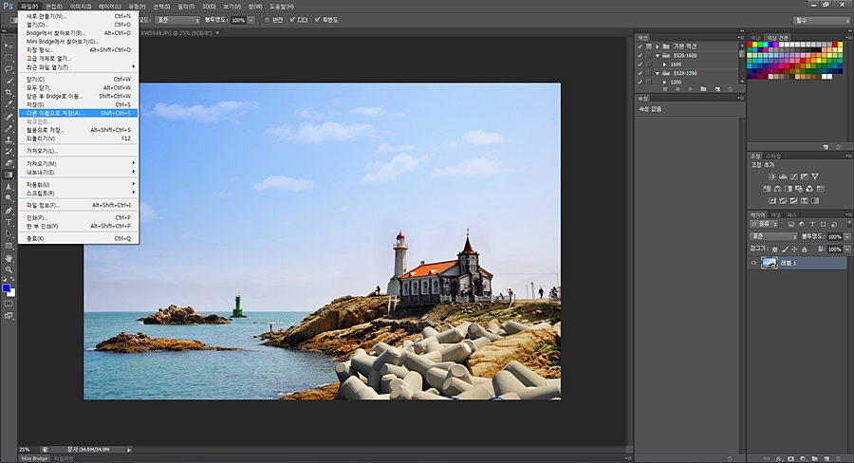Open the 필터(T) menu in menu bar
The width and height of the screenshot is (854, 463).
185,6
